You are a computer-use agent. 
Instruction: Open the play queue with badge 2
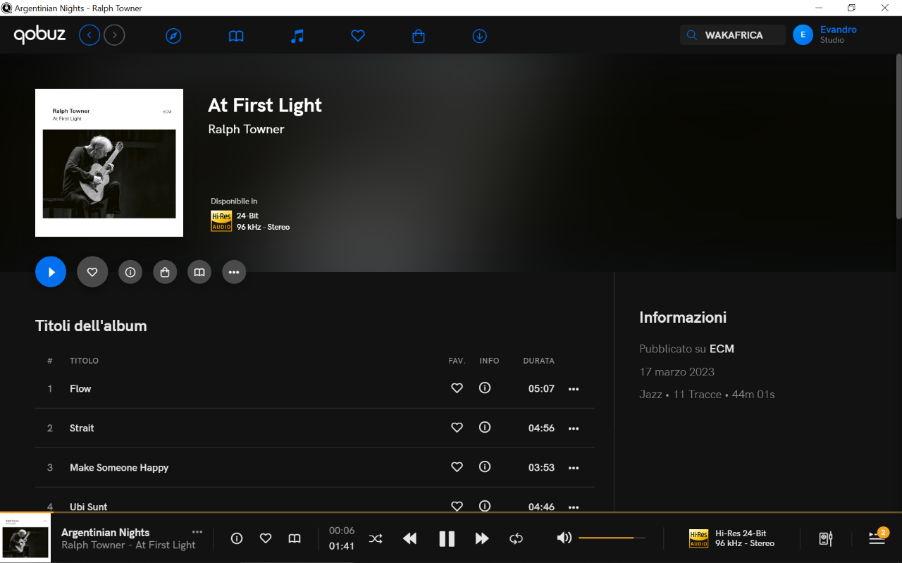(877, 537)
